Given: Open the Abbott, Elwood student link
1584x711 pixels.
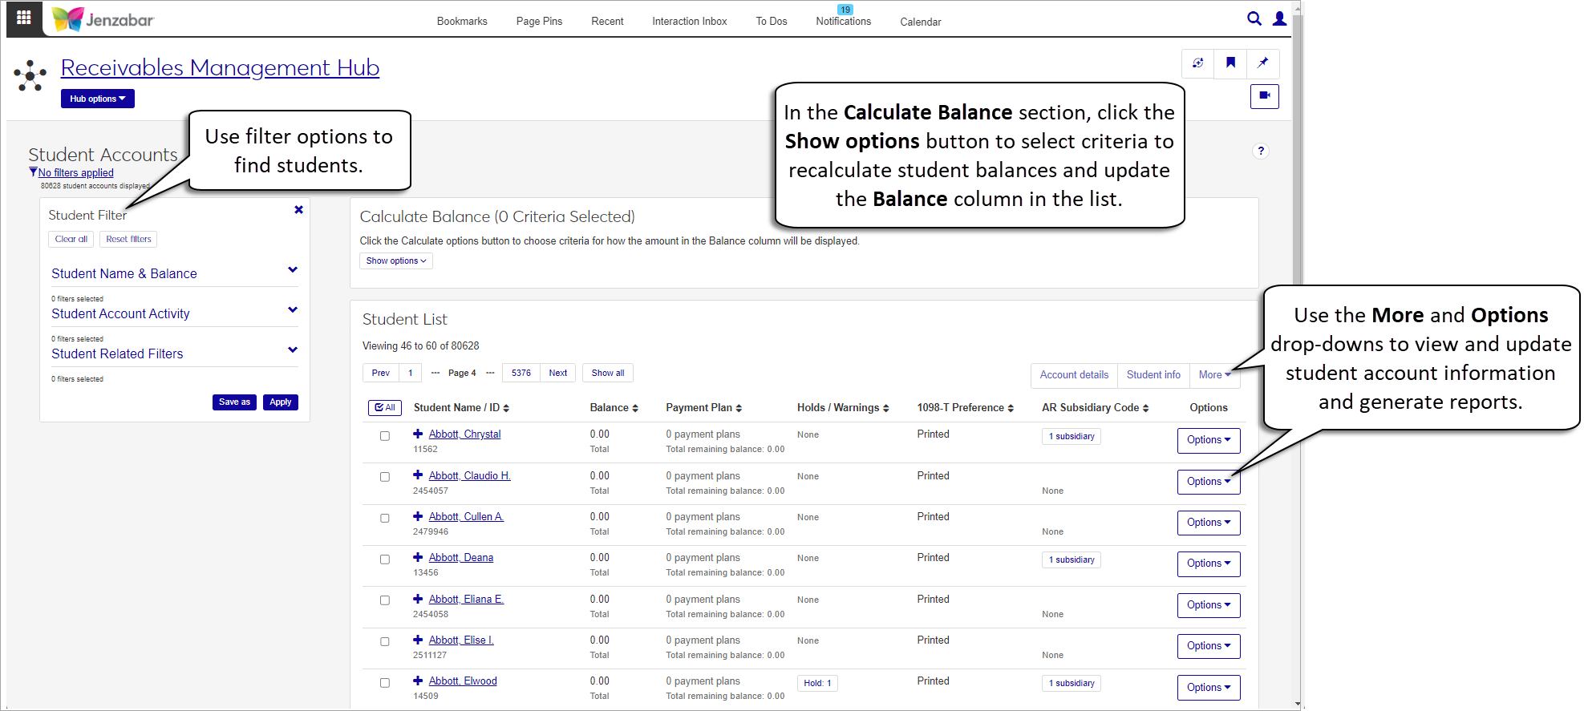Looking at the screenshot, I should (x=462, y=681).
